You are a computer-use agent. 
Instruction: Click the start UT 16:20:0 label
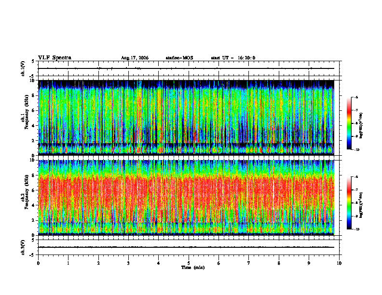click(233, 58)
